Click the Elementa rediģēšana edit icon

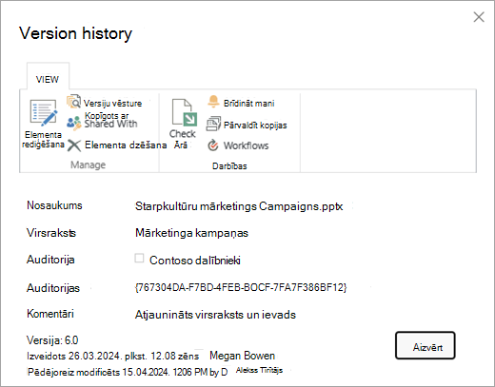click(x=44, y=113)
